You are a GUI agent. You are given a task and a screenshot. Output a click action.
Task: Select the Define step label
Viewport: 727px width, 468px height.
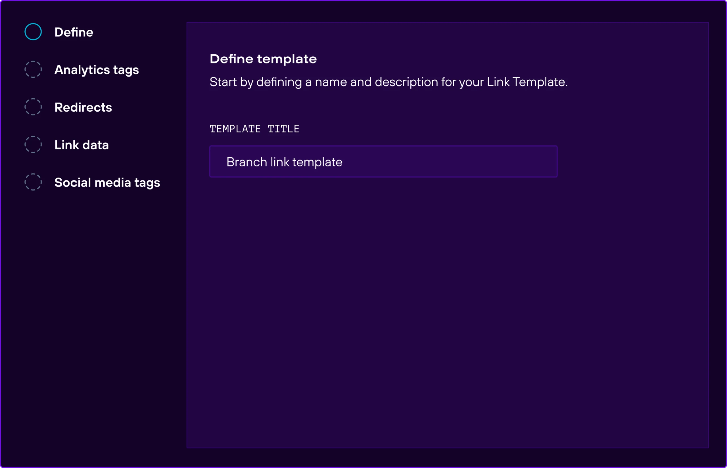tap(74, 32)
